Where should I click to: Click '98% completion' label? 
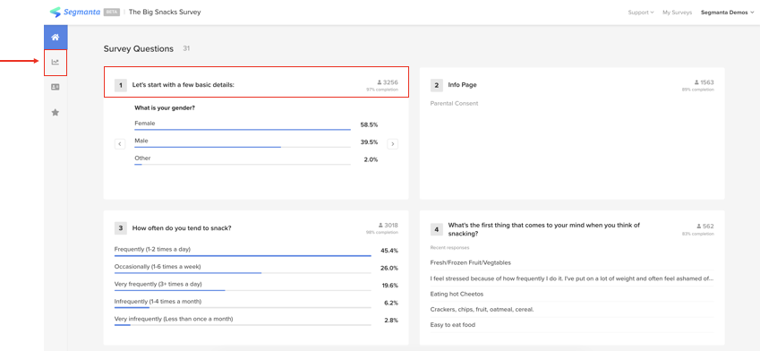pos(382,233)
